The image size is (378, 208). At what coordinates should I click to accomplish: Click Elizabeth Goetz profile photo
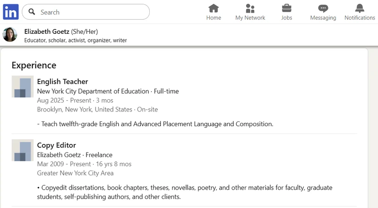[10, 35]
